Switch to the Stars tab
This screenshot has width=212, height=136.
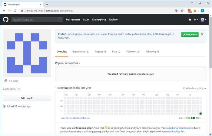point(116,52)
